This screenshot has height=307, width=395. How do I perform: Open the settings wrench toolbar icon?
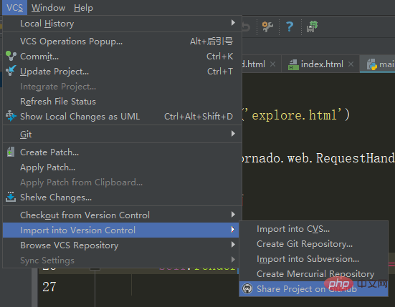point(267,26)
